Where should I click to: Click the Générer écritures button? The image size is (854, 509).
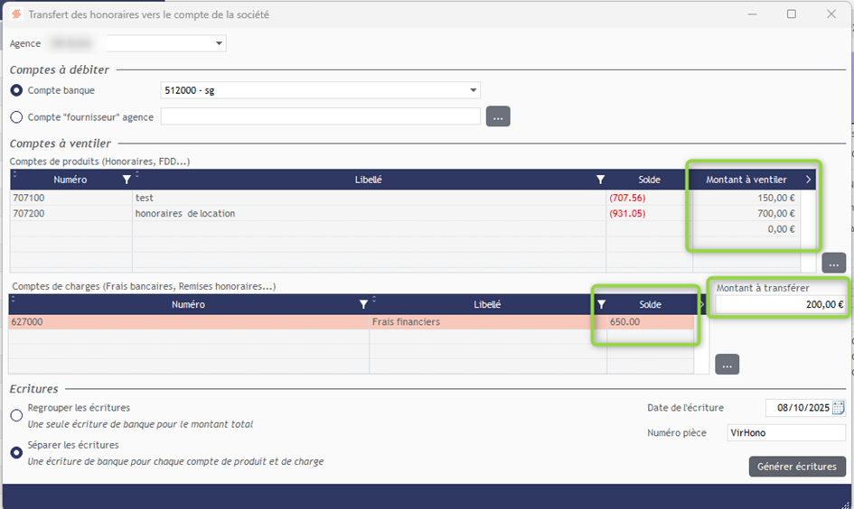click(x=796, y=467)
